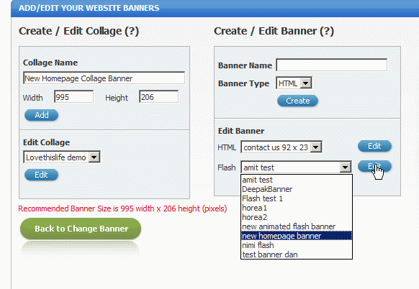The width and height of the screenshot is (419, 289).
Task: Click Edit button under Edit Collage
Action: coord(42,175)
